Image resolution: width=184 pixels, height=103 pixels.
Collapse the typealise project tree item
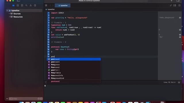click(7, 11)
